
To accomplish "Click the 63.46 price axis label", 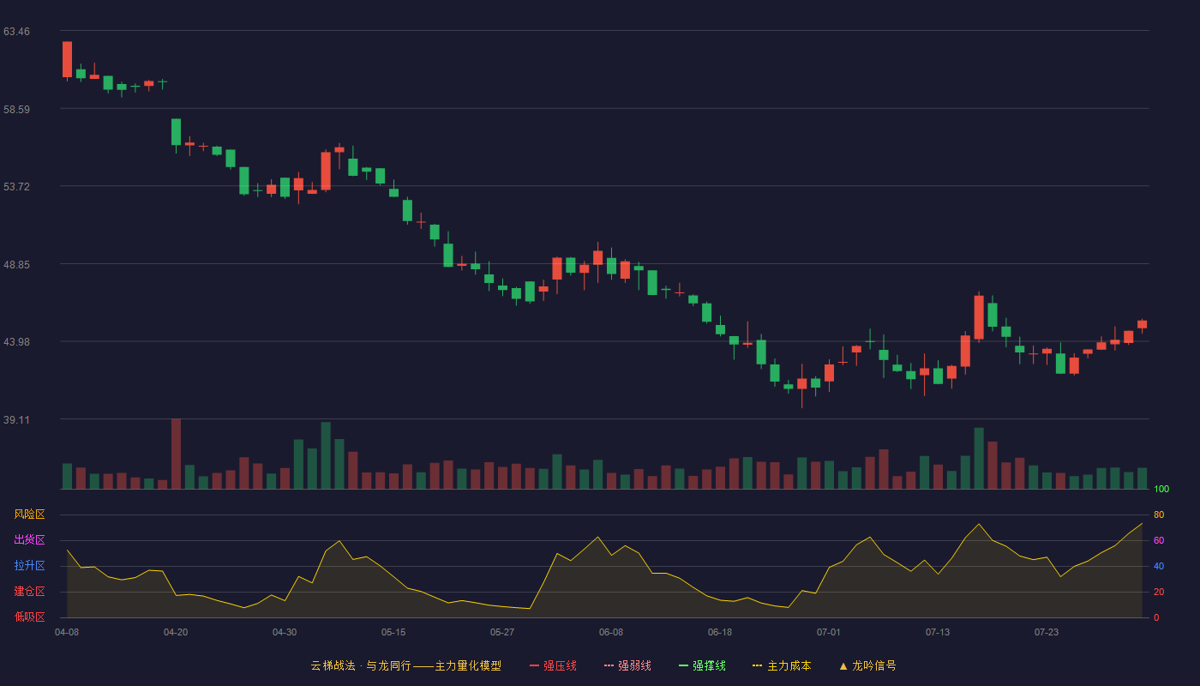I will (x=16, y=32).
